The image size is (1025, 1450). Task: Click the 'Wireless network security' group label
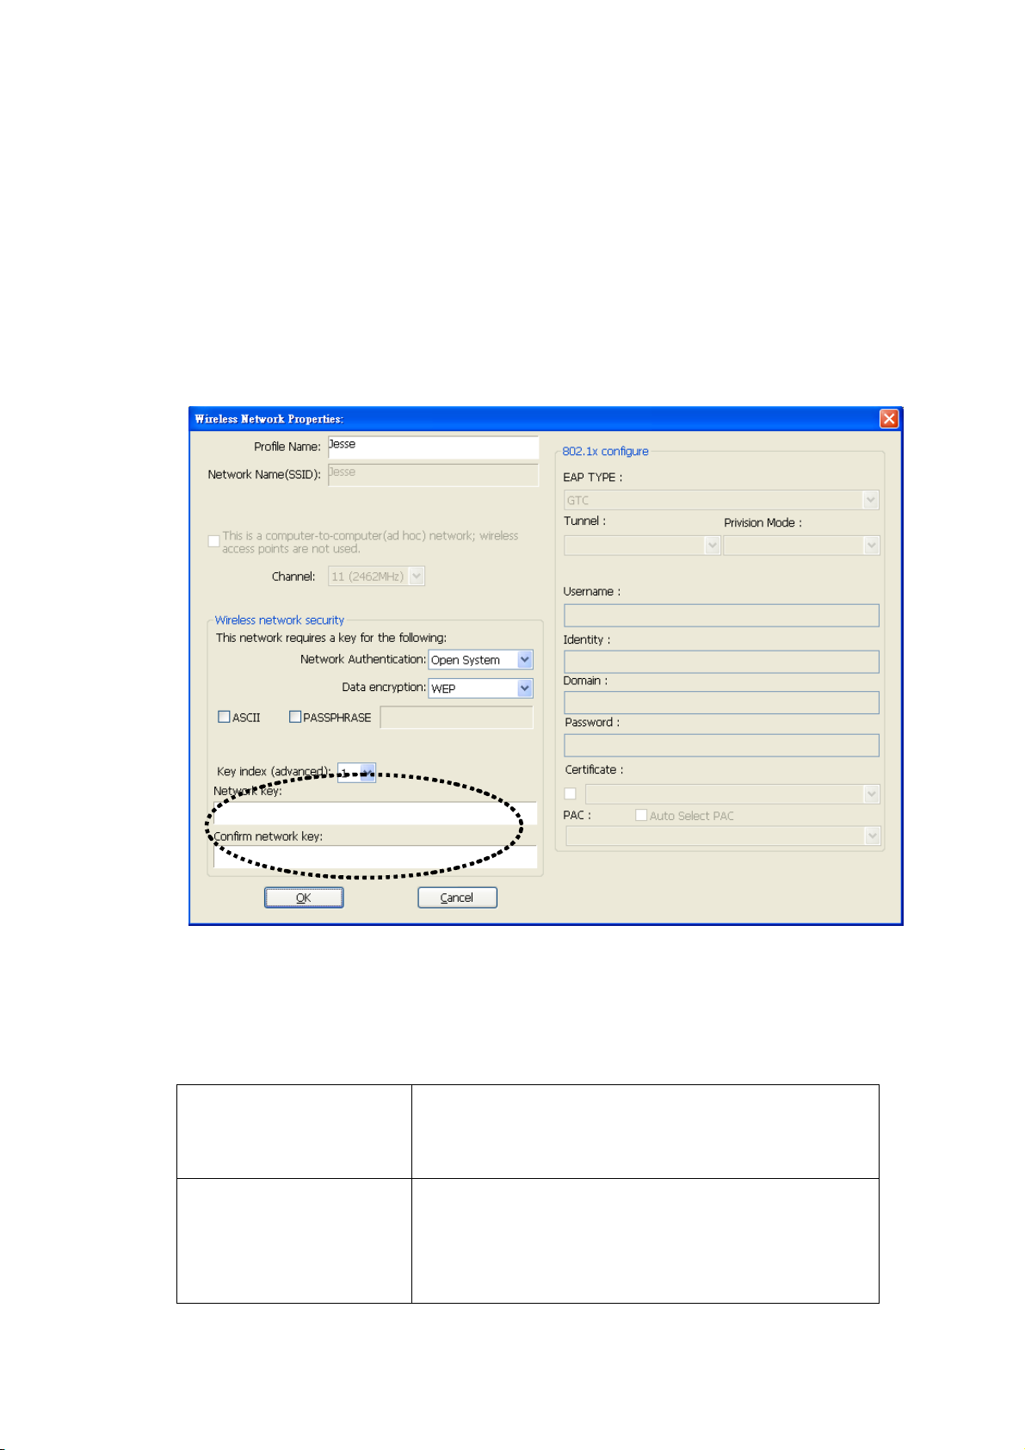(280, 620)
